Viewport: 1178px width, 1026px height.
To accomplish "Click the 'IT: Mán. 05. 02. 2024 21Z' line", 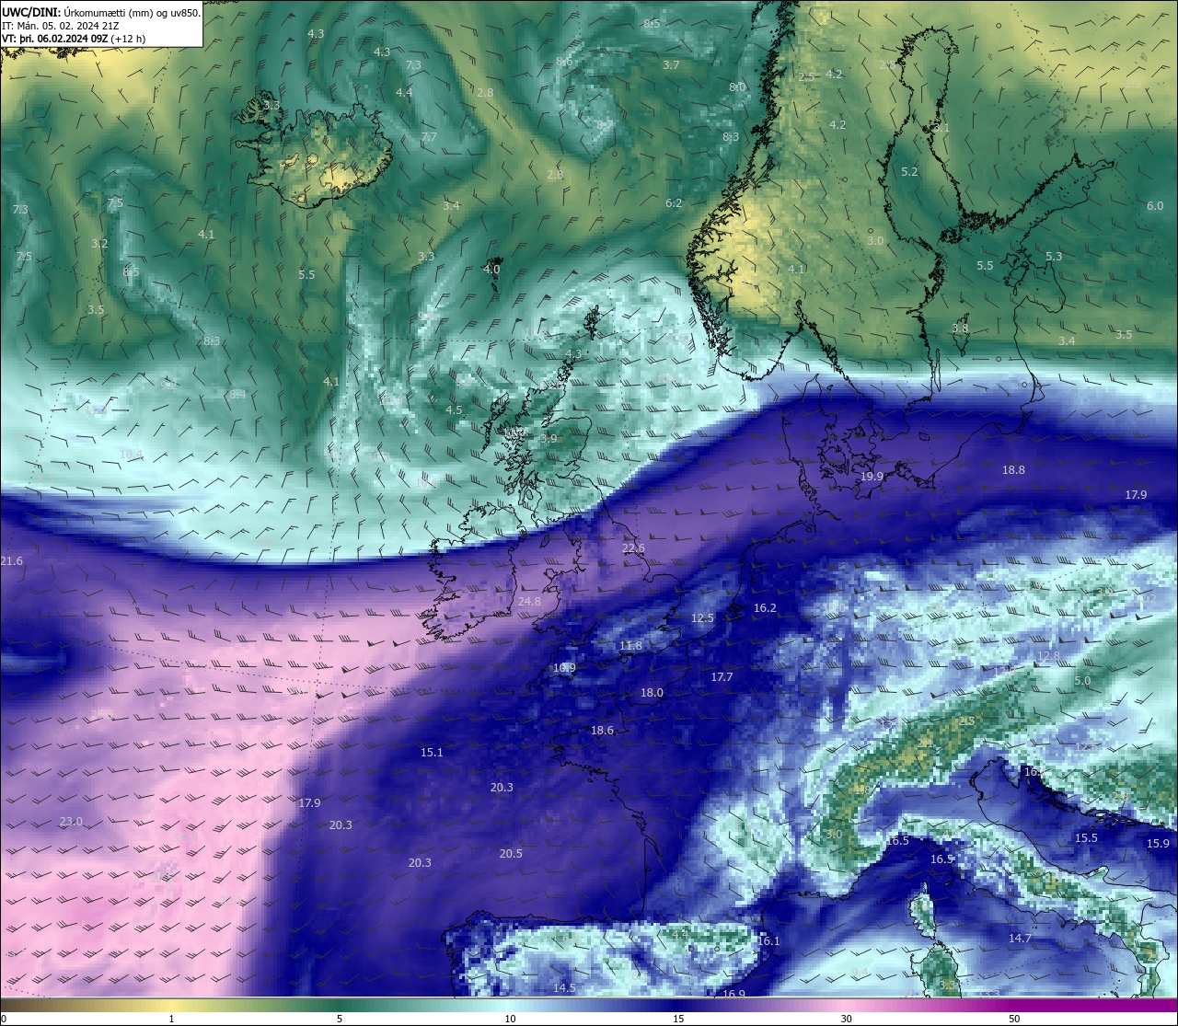I will pos(60,26).
